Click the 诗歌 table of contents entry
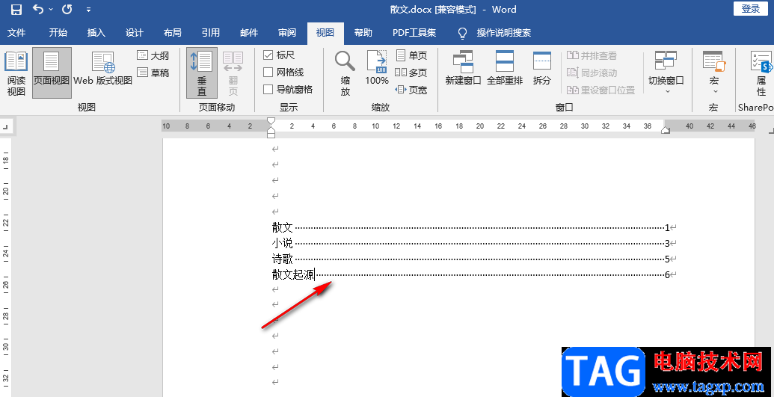The height and width of the screenshot is (397, 774). pyautogui.click(x=283, y=259)
